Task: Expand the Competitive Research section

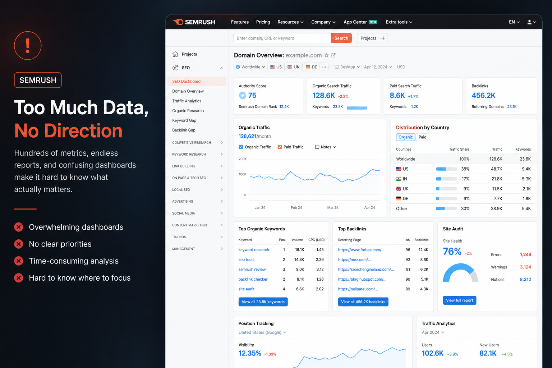Action: (x=197, y=143)
